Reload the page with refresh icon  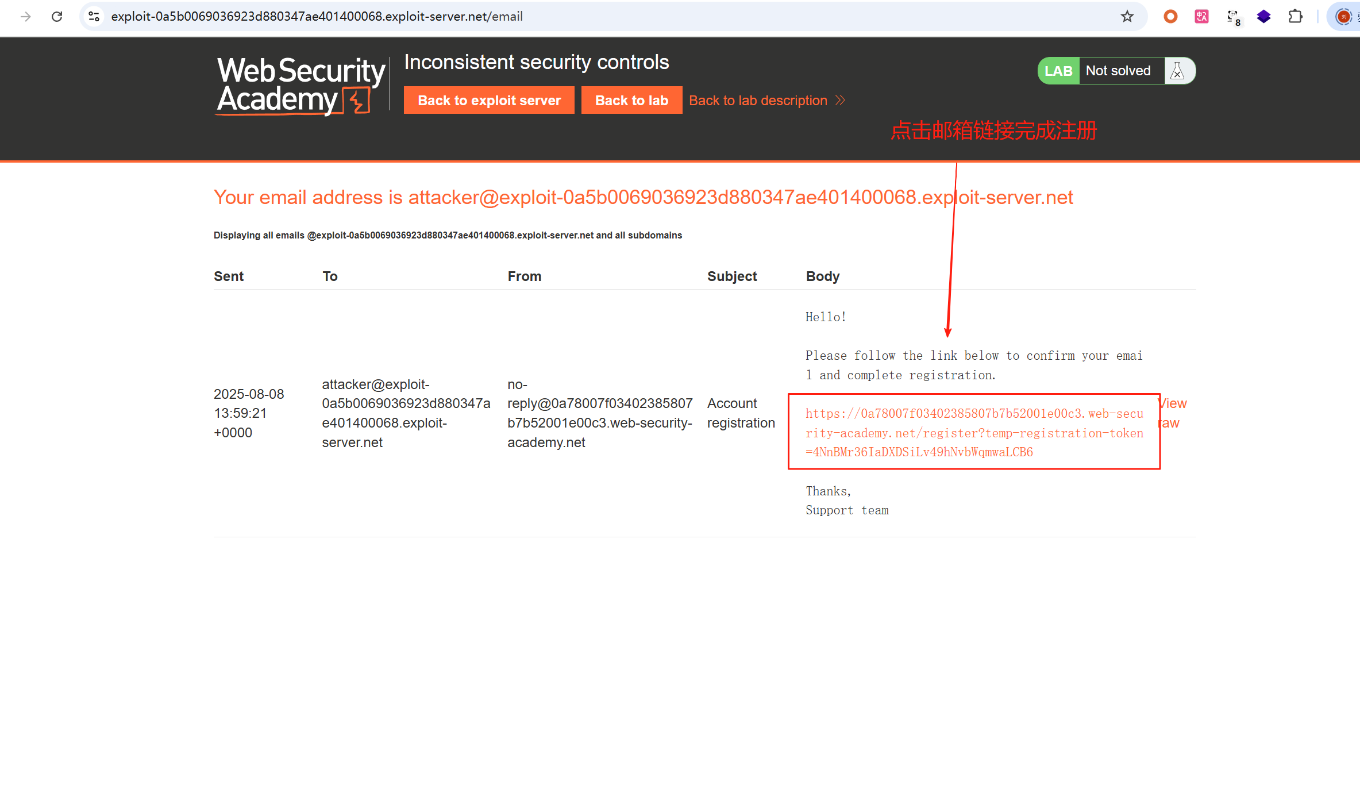[57, 17]
